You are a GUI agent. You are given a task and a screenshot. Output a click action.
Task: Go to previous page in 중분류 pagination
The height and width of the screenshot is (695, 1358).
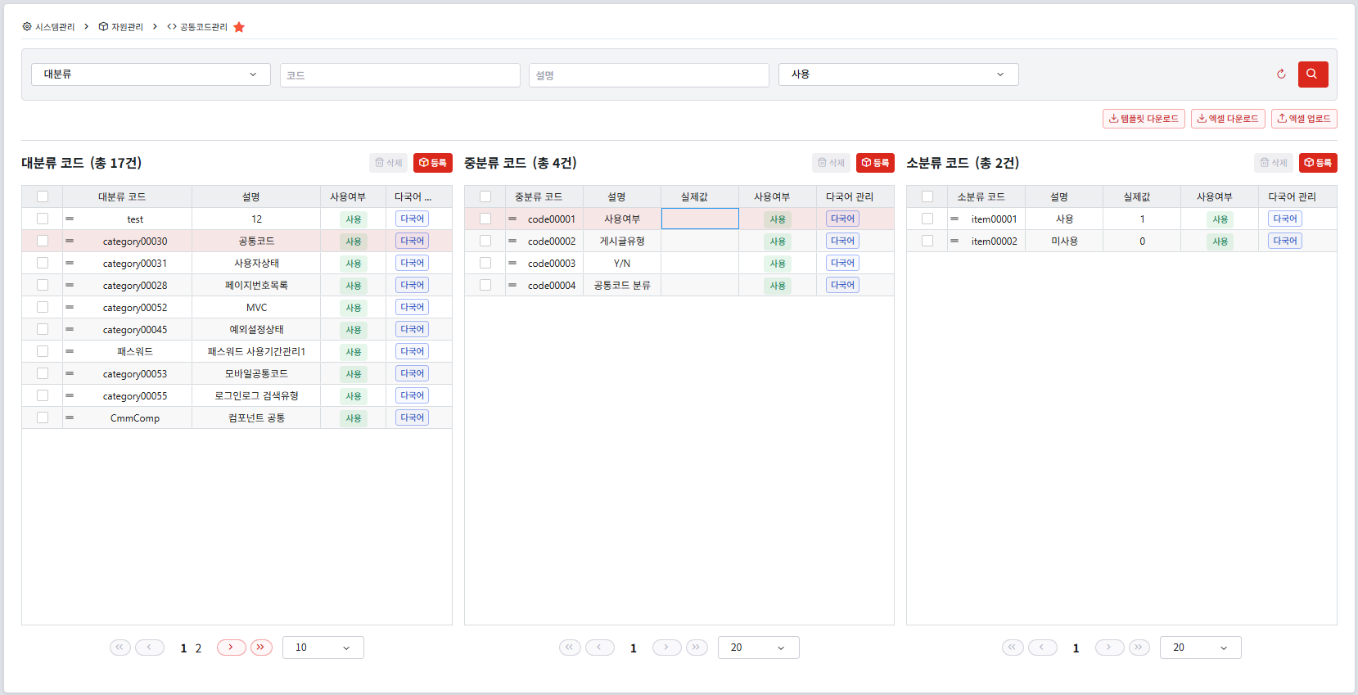coord(600,648)
